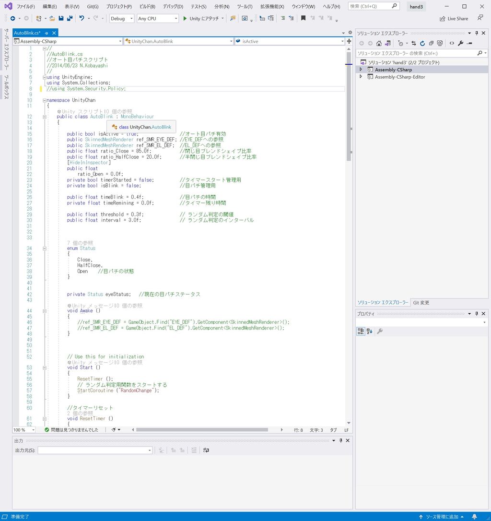Click the Undo arrow icon

[x=82, y=18]
